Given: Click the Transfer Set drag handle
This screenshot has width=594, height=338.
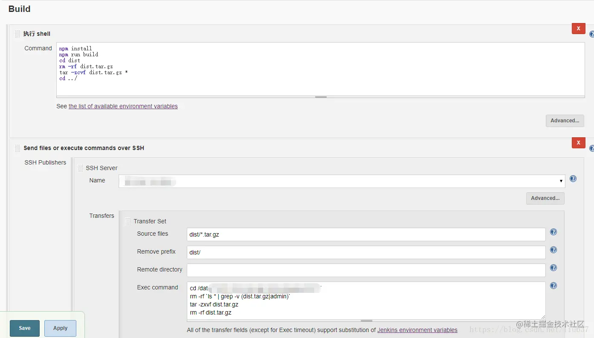Looking at the screenshot, I should tap(127, 221).
